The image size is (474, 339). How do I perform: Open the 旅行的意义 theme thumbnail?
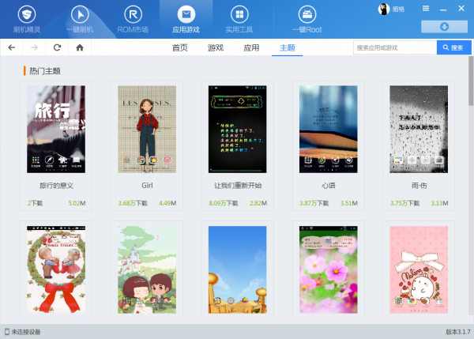(x=56, y=129)
